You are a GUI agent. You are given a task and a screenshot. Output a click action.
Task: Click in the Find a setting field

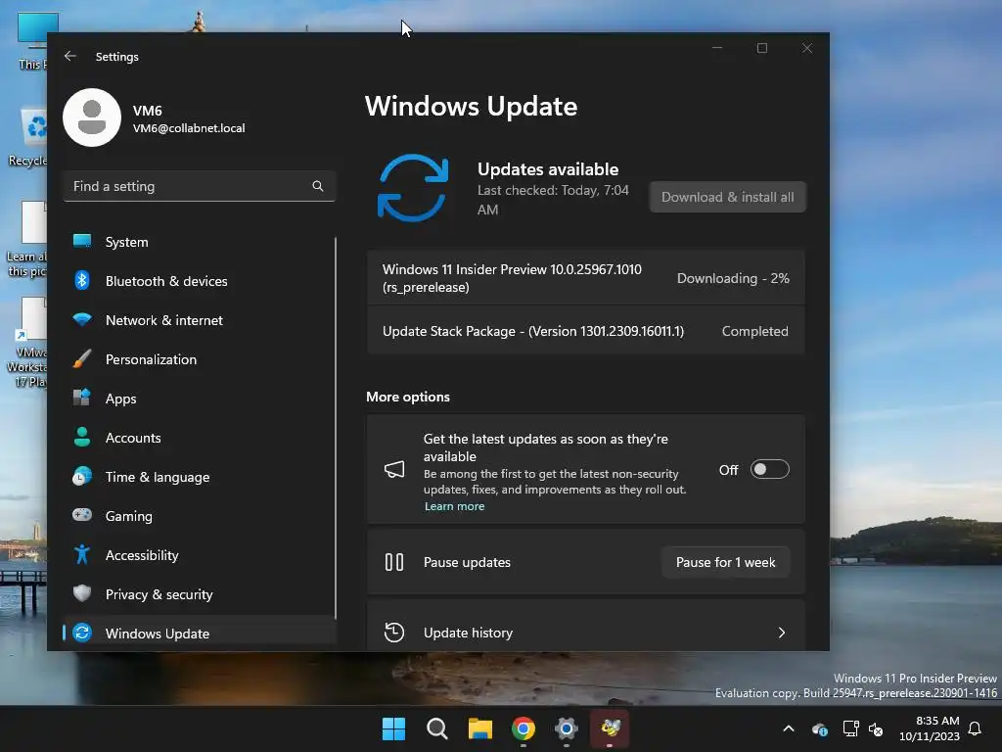tap(200, 186)
